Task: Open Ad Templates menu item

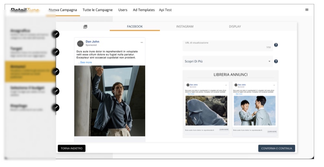Action: pos(144,10)
